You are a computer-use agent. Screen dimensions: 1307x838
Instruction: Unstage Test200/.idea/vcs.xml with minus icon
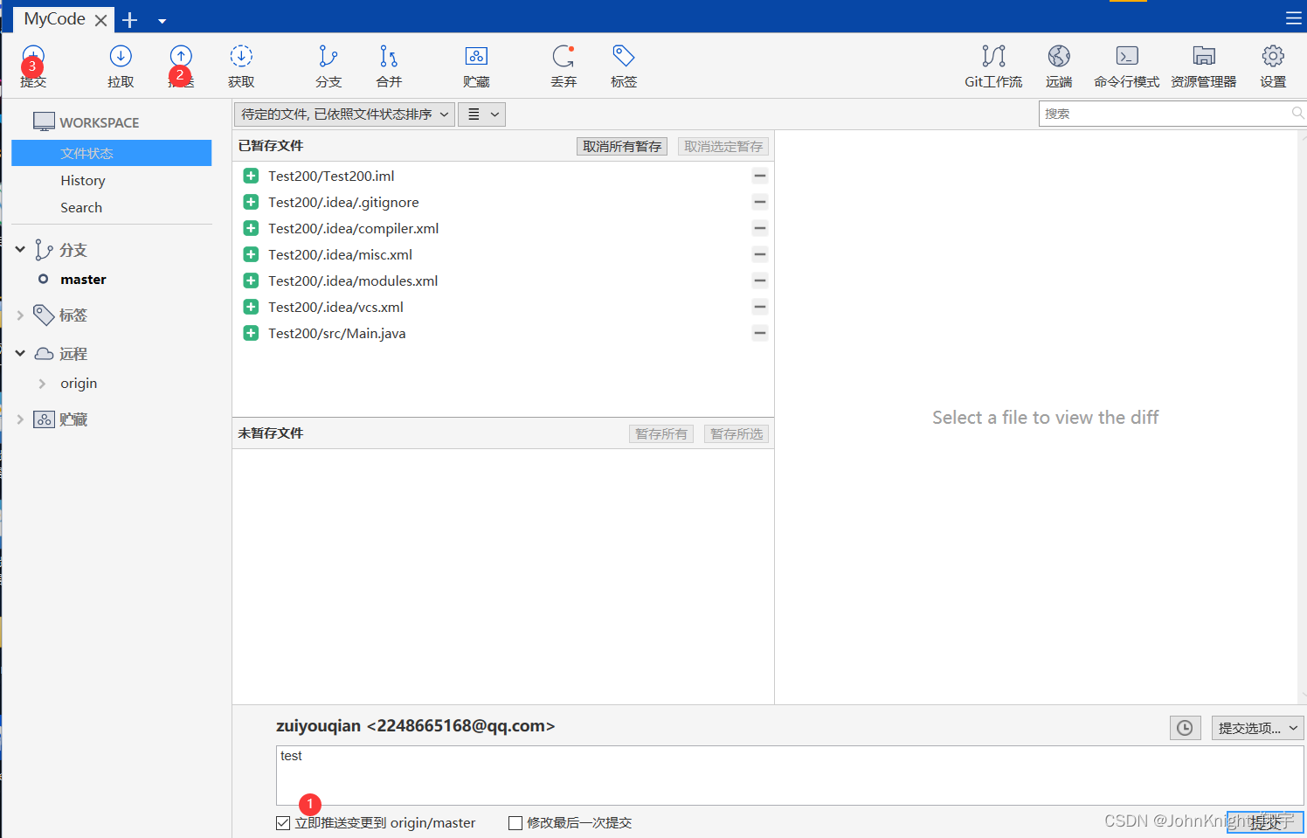click(760, 307)
